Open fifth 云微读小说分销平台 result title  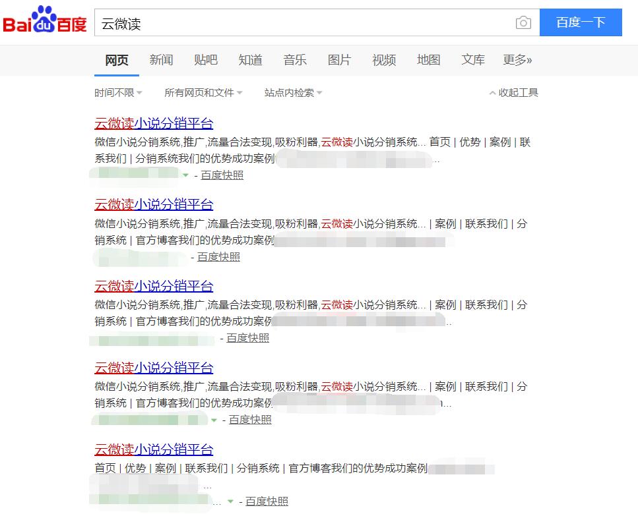click(154, 449)
